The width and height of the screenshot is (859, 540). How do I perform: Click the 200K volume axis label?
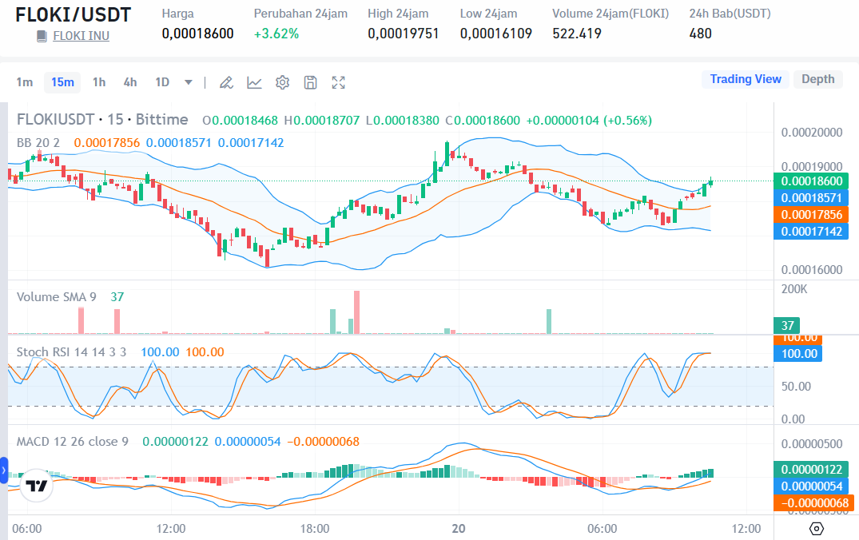794,289
